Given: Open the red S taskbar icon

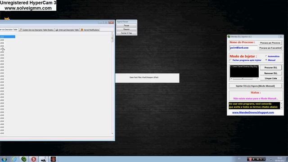Looking at the screenshot, I should point(33,159).
